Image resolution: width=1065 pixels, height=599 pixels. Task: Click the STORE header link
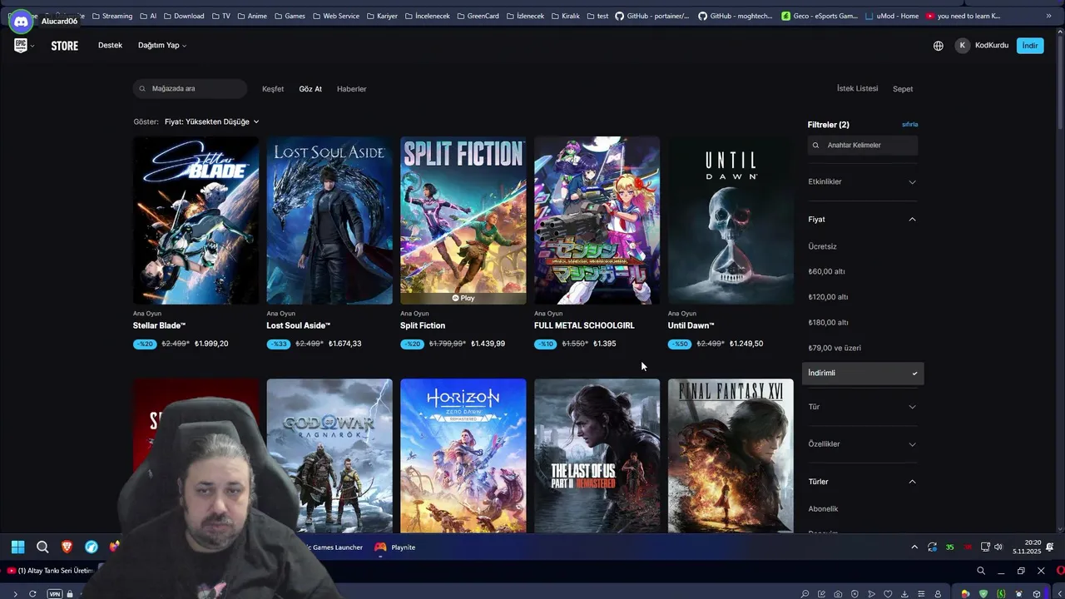click(x=64, y=46)
